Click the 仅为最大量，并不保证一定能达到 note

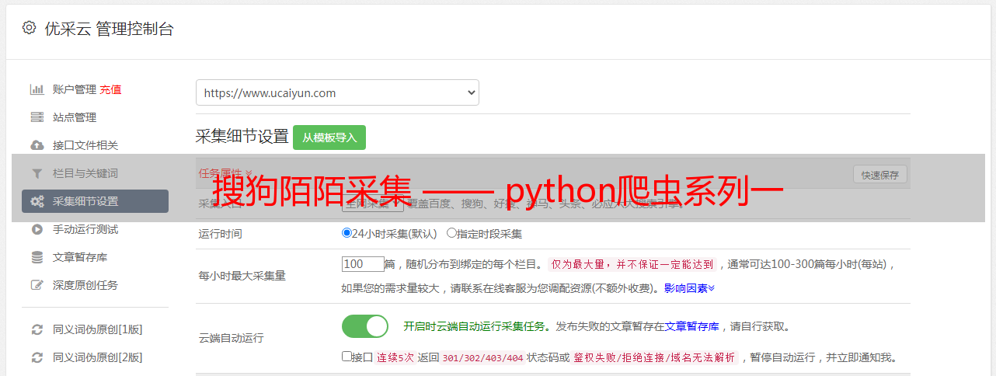pos(632,264)
